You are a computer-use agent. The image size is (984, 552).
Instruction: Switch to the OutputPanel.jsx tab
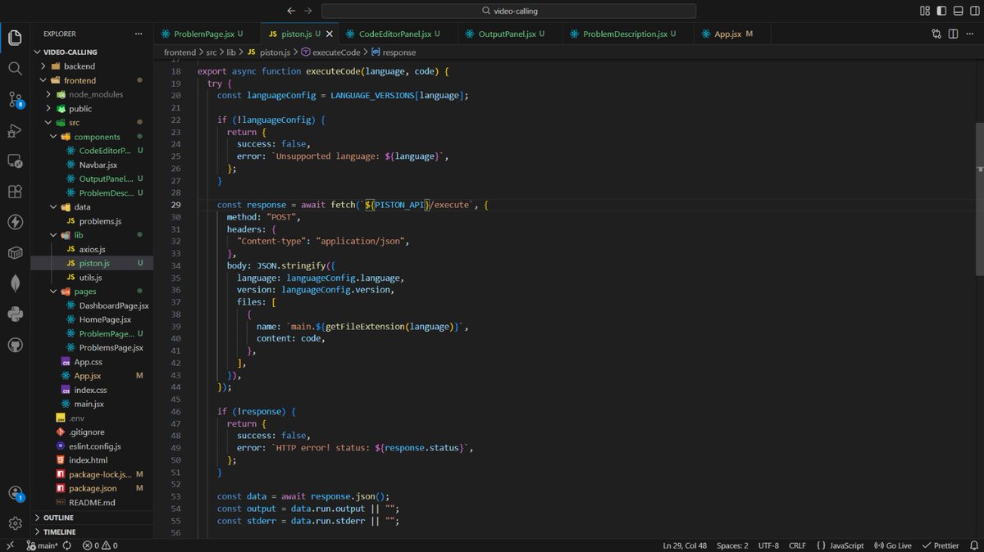pos(512,34)
